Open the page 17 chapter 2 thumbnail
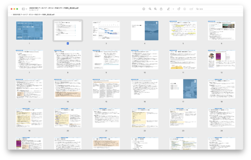Viewport: 251px width, 160px height. 183,89
